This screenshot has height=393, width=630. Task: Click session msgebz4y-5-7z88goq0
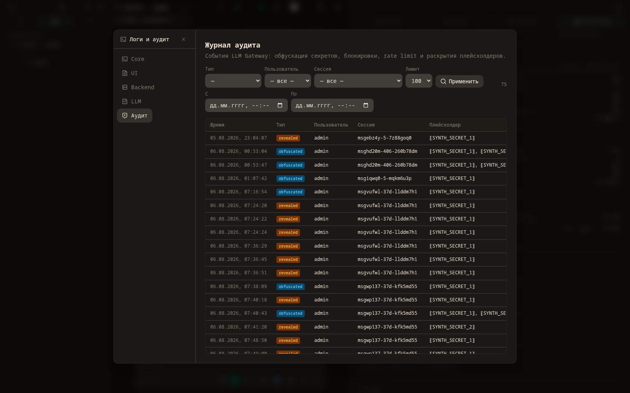click(385, 138)
